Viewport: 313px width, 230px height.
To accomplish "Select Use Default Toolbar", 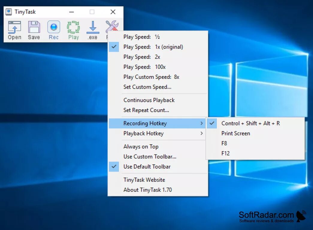I will pos(158,167).
